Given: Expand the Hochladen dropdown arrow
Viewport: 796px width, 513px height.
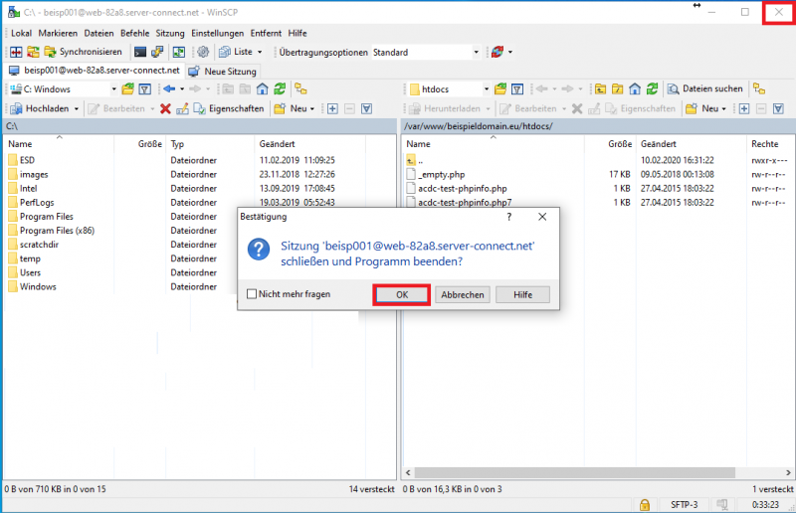Looking at the screenshot, I should 77,108.
